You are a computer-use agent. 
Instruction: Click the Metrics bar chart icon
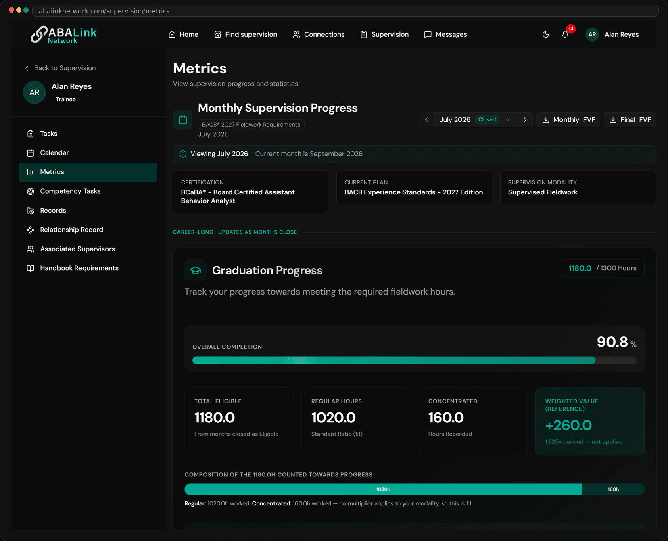[31, 172]
